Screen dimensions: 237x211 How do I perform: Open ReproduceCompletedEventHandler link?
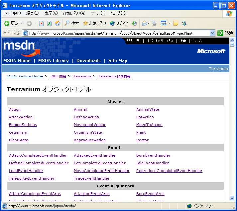pyautogui.click(x=169, y=171)
